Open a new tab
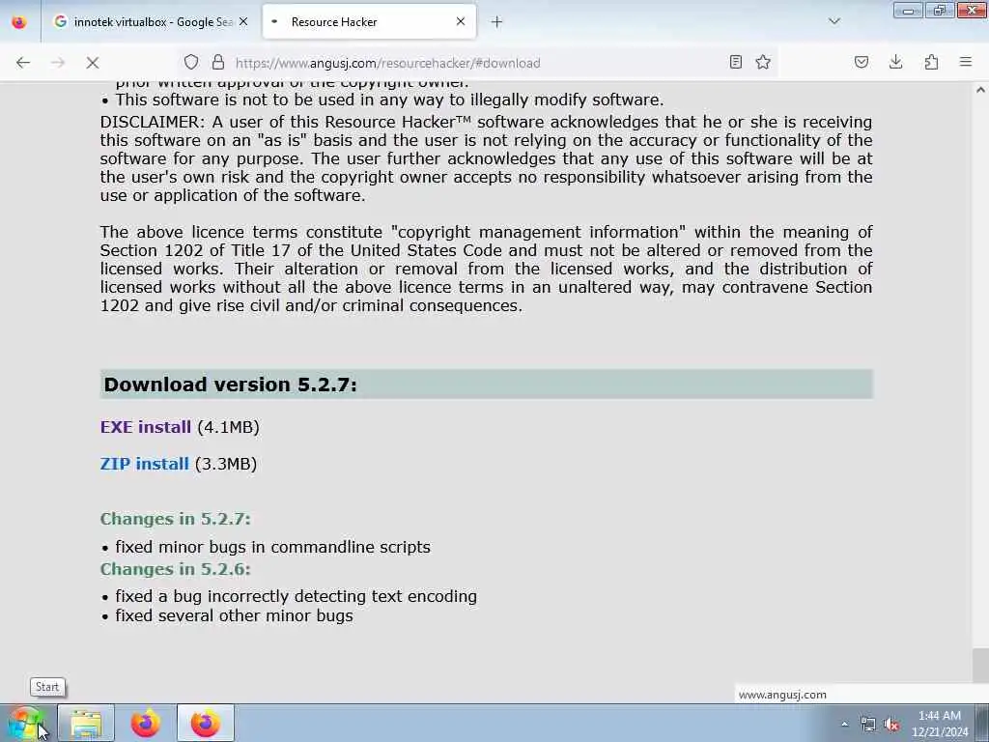Image resolution: width=989 pixels, height=742 pixels. coord(497,22)
